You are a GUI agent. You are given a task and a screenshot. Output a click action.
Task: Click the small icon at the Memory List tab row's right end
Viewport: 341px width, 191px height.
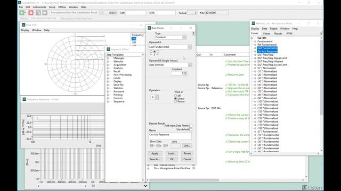pos(321,33)
